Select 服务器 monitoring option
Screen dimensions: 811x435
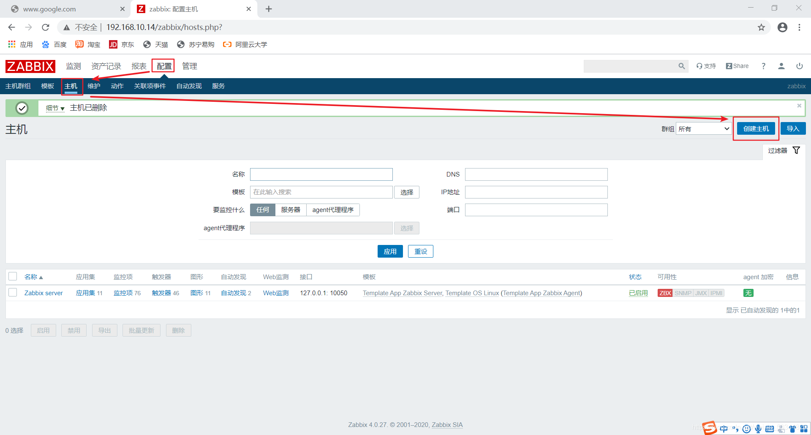tap(291, 210)
